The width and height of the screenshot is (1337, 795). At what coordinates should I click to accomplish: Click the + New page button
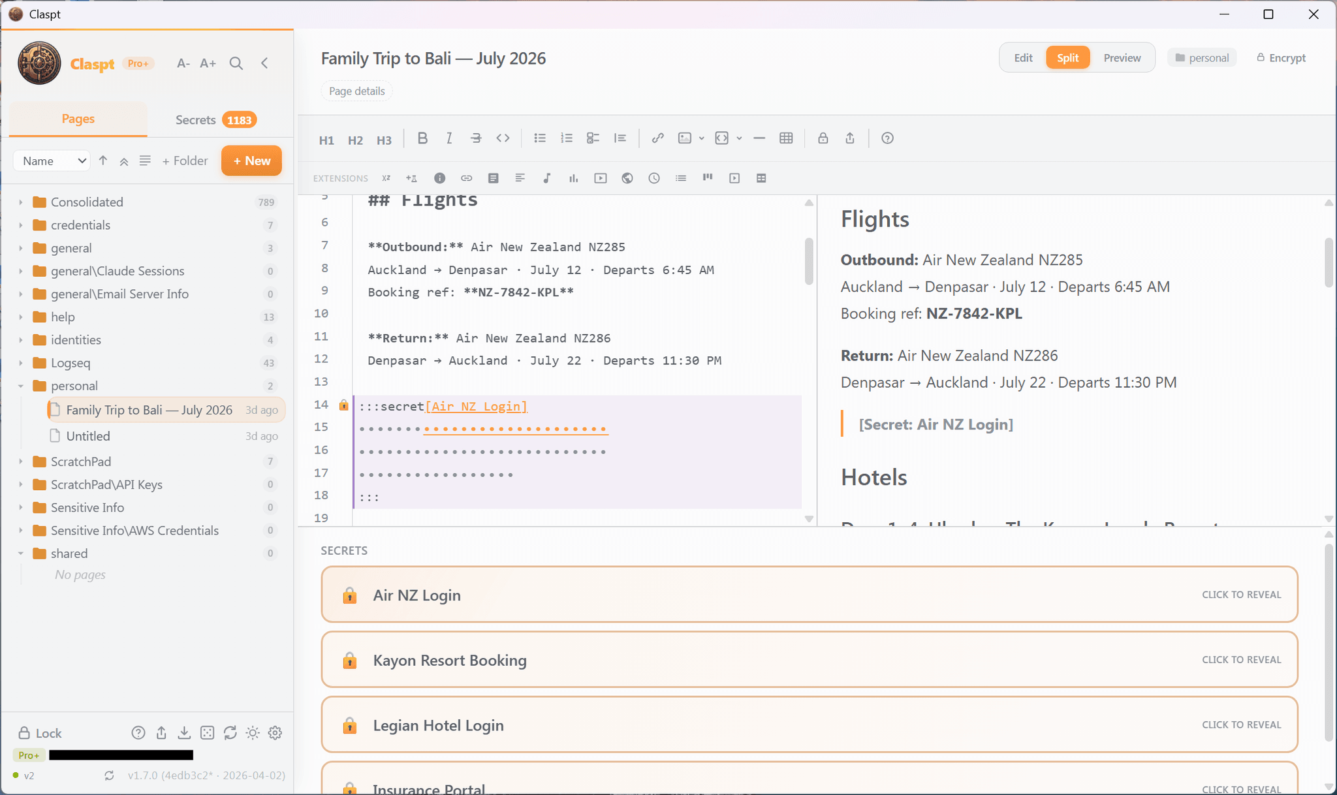coord(251,161)
